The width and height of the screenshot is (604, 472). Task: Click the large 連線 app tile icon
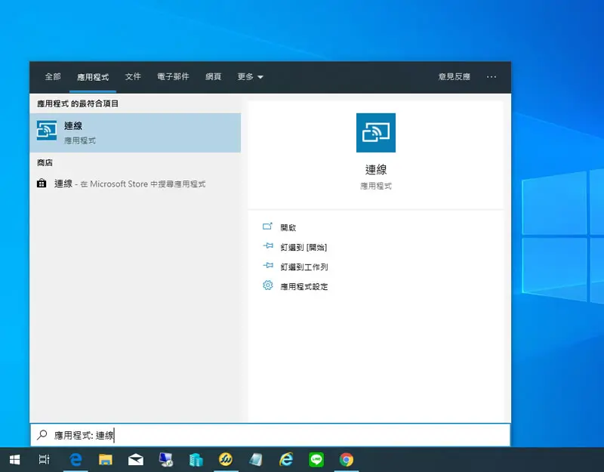(375, 133)
